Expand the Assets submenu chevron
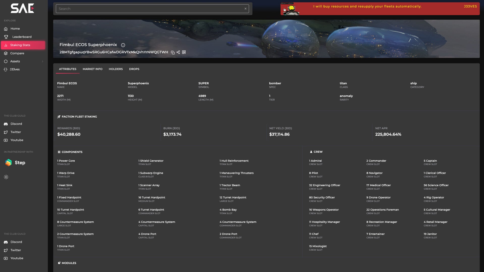 (42, 61)
